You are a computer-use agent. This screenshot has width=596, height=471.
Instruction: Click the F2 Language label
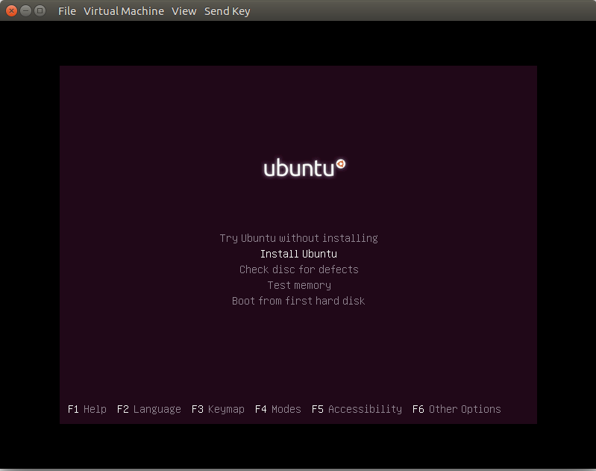(148, 409)
